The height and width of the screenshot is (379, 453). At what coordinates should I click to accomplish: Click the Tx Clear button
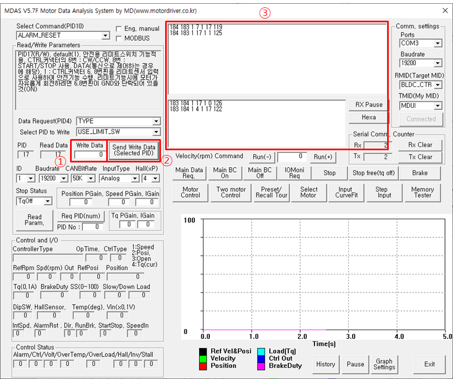[420, 157]
